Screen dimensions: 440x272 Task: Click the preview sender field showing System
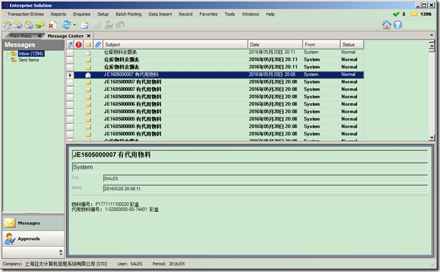tap(250, 167)
